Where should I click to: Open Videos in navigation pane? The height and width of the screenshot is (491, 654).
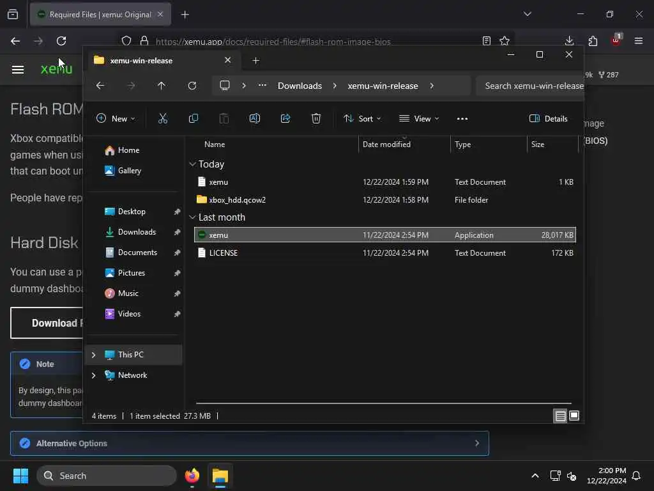(133, 314)
